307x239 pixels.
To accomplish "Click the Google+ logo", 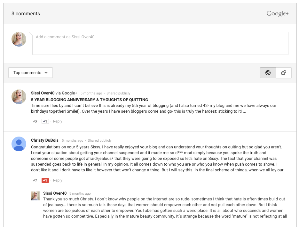I will pos(277,13).
